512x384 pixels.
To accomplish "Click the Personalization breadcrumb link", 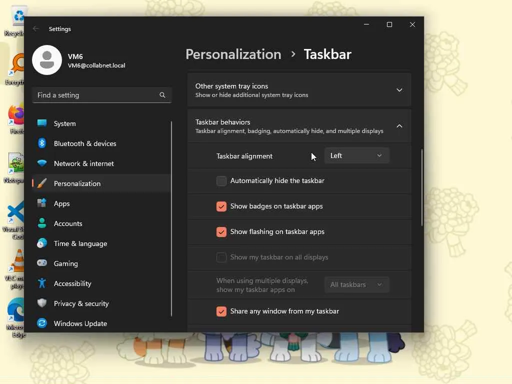I will click(233, 54).
